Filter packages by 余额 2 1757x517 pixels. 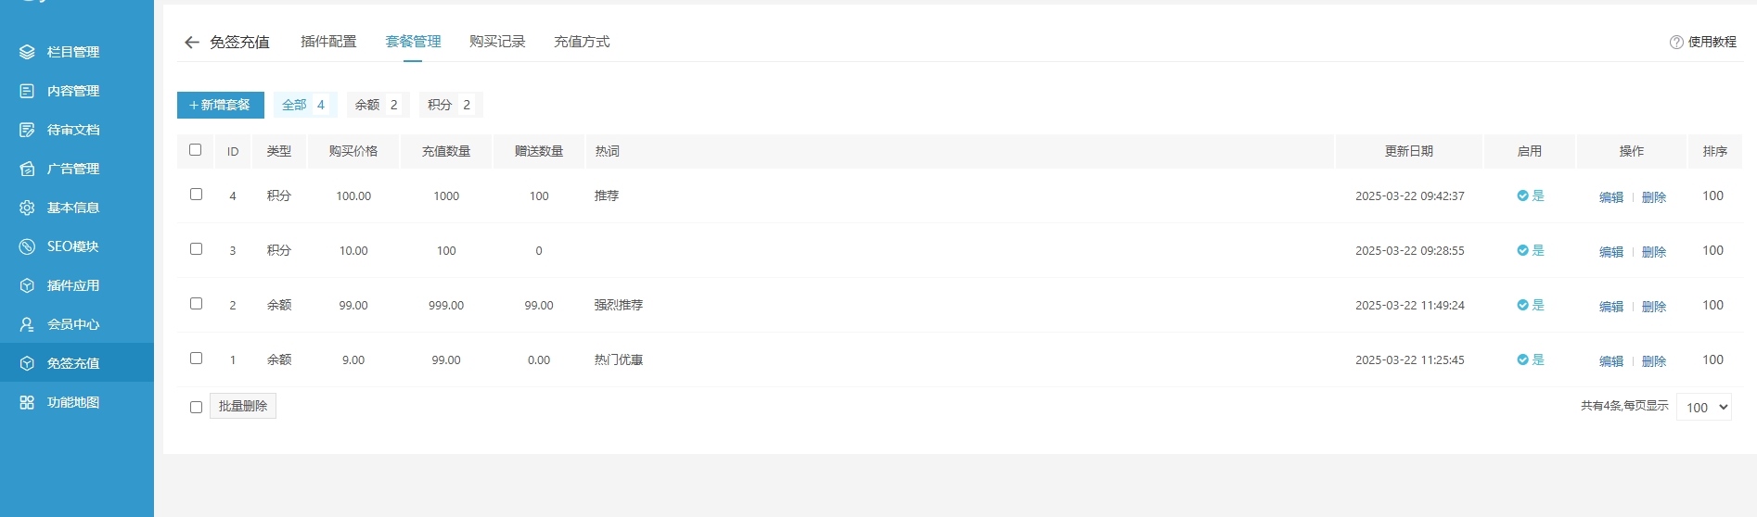[x=378, y=105]
